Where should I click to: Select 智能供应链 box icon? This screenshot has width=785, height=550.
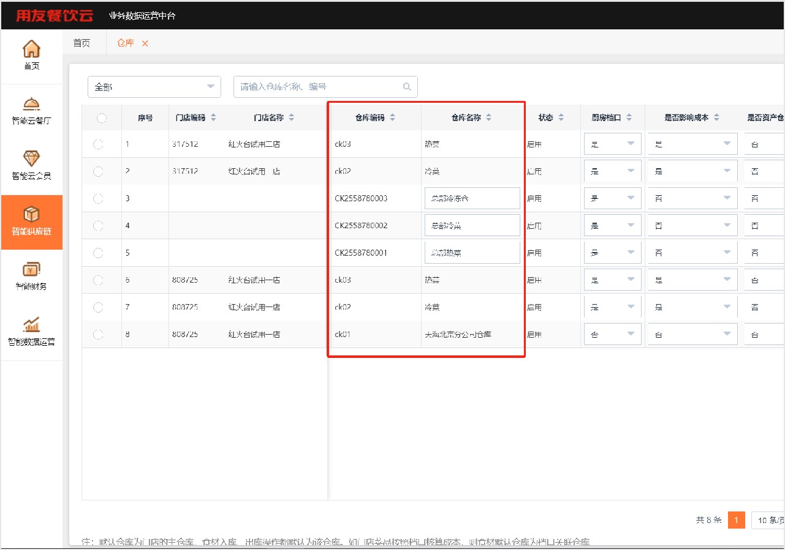[31, 215]
